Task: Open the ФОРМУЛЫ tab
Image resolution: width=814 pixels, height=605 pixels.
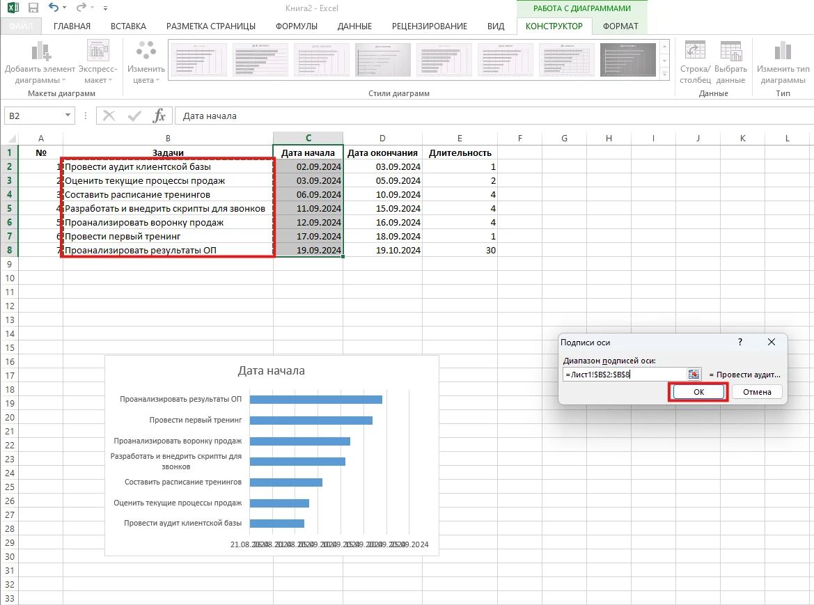Action: point(297,26)
